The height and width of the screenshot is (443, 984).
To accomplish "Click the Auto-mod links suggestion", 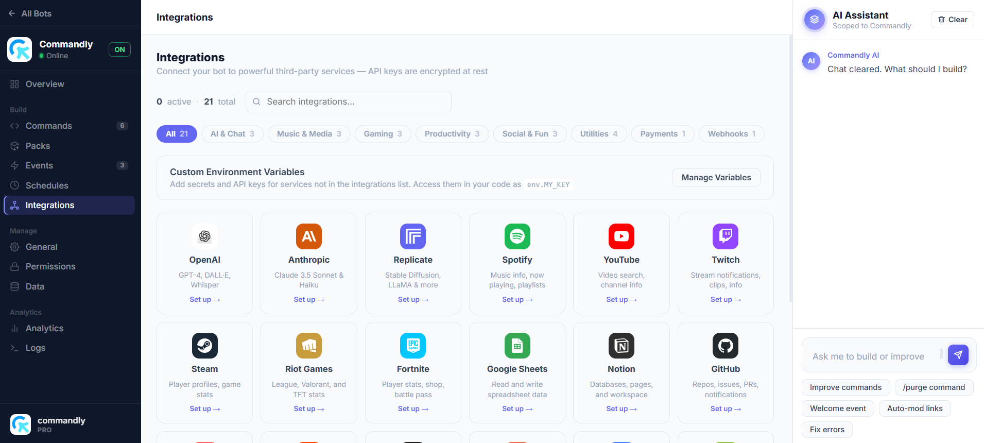I will 915,408.
